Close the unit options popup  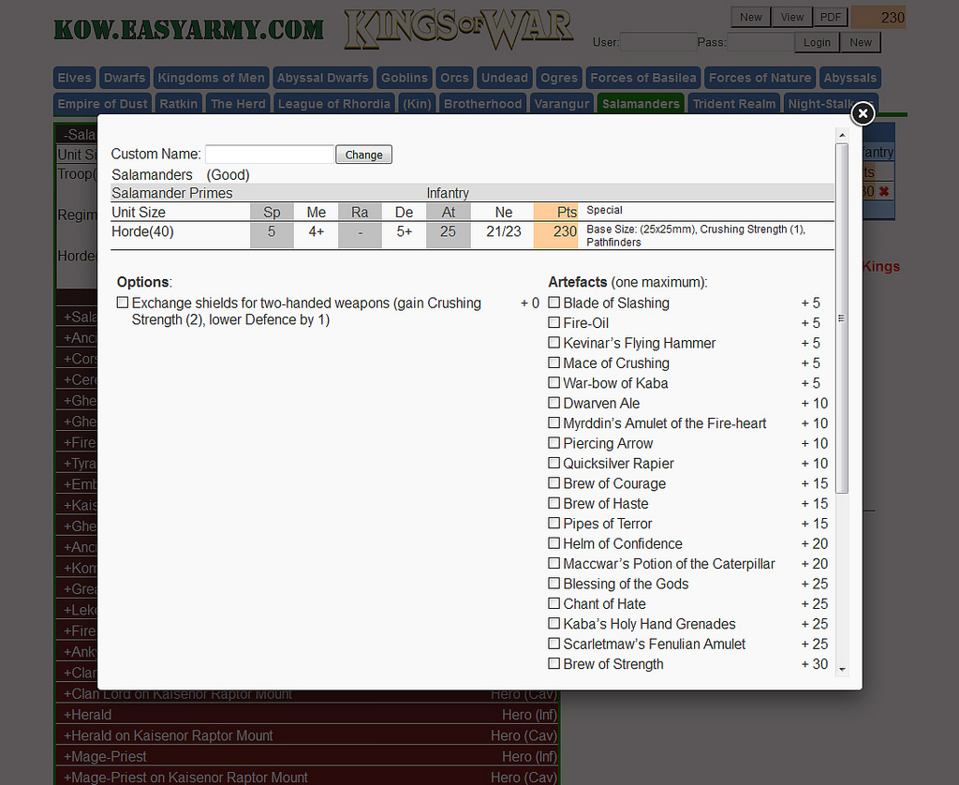click(x=863, y=113)
